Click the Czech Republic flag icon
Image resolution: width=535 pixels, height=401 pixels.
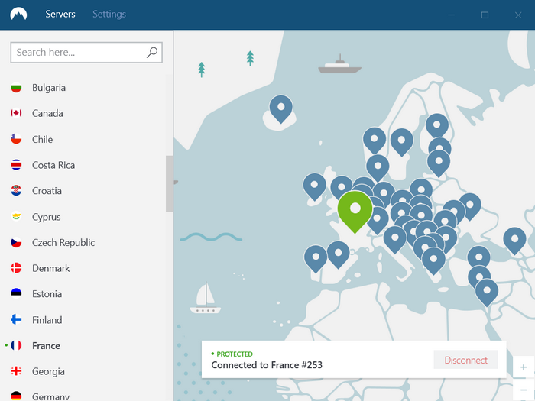(16, 242)
